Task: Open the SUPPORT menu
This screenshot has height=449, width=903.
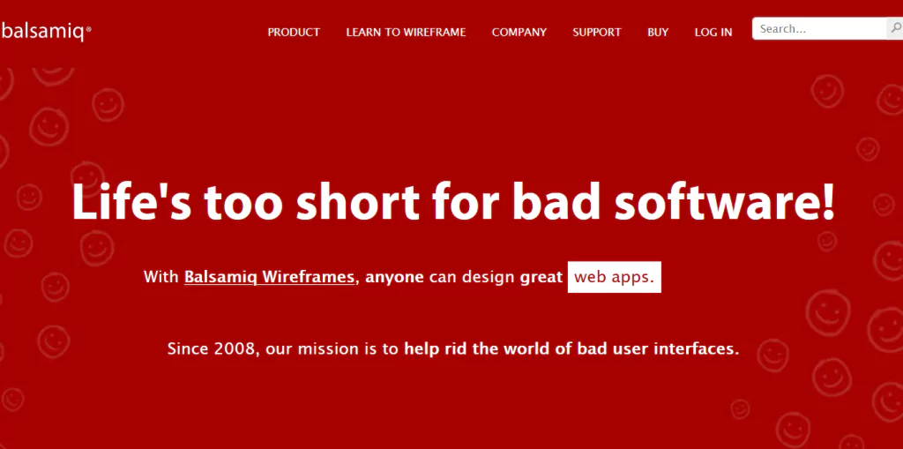Action: pyautogui.click(x=597, y=33)
